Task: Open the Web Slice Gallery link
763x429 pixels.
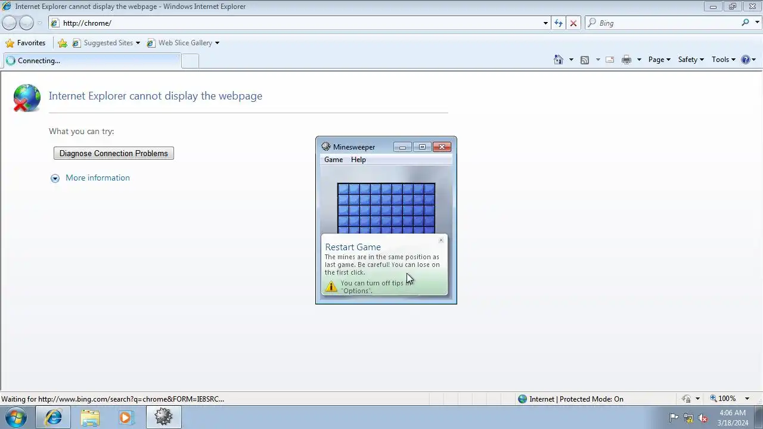Action: click(x=183, y=43)
